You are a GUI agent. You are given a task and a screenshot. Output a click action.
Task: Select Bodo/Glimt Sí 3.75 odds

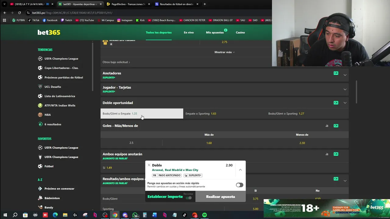pos(255,199)
